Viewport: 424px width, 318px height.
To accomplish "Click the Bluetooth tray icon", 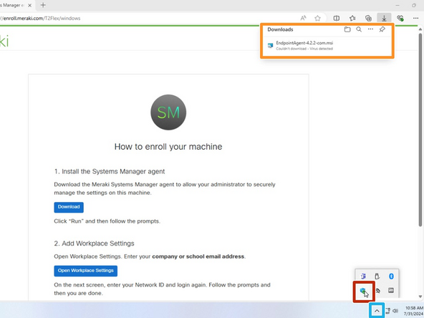I will (391, 276).
